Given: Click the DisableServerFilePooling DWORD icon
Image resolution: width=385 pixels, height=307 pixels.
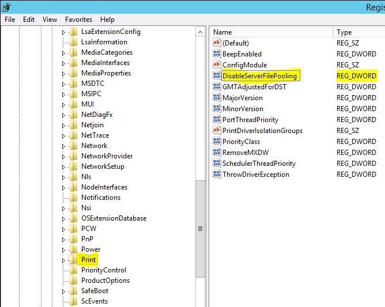Looking at the screenshot, I should pos(217,75).
